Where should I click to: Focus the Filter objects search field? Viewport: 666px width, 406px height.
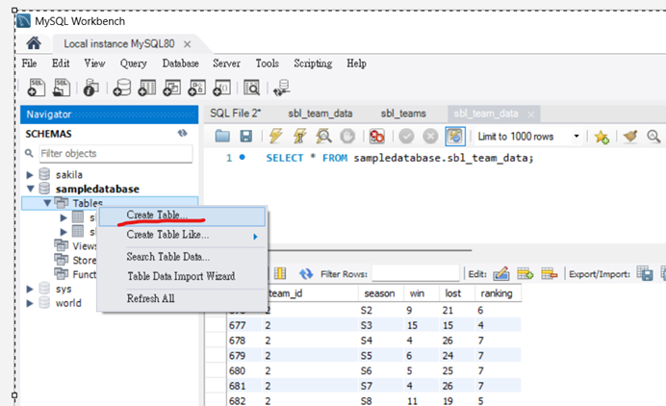point(115,153)
